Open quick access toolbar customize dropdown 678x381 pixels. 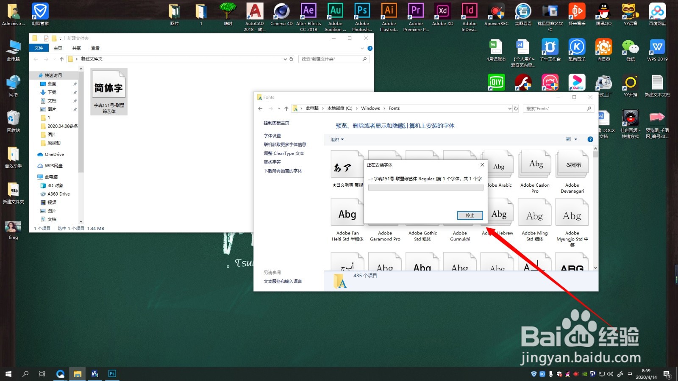(x=61, y=39)
